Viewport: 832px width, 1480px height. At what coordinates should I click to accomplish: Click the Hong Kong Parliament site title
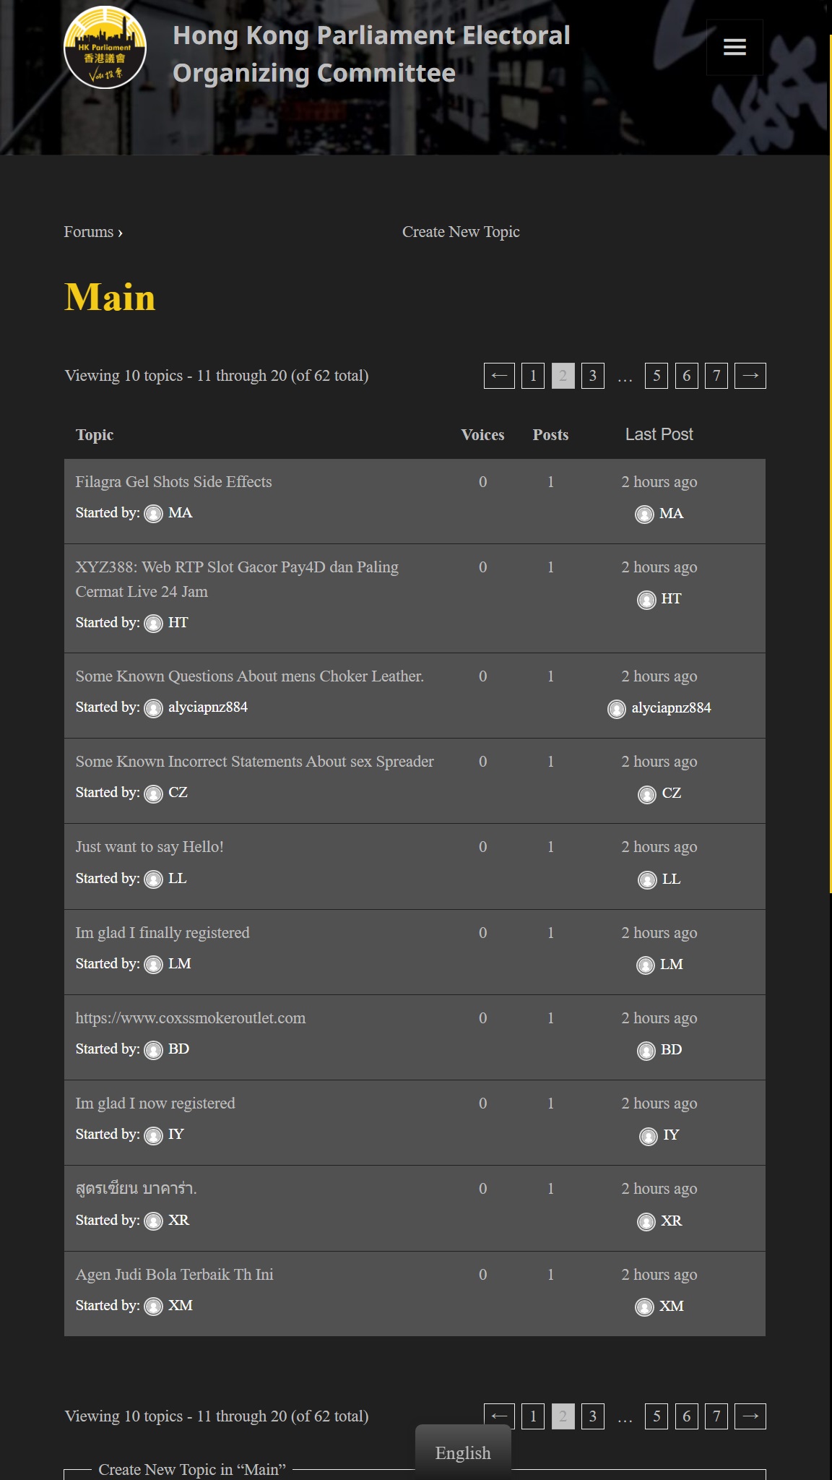tap(371, 54)
